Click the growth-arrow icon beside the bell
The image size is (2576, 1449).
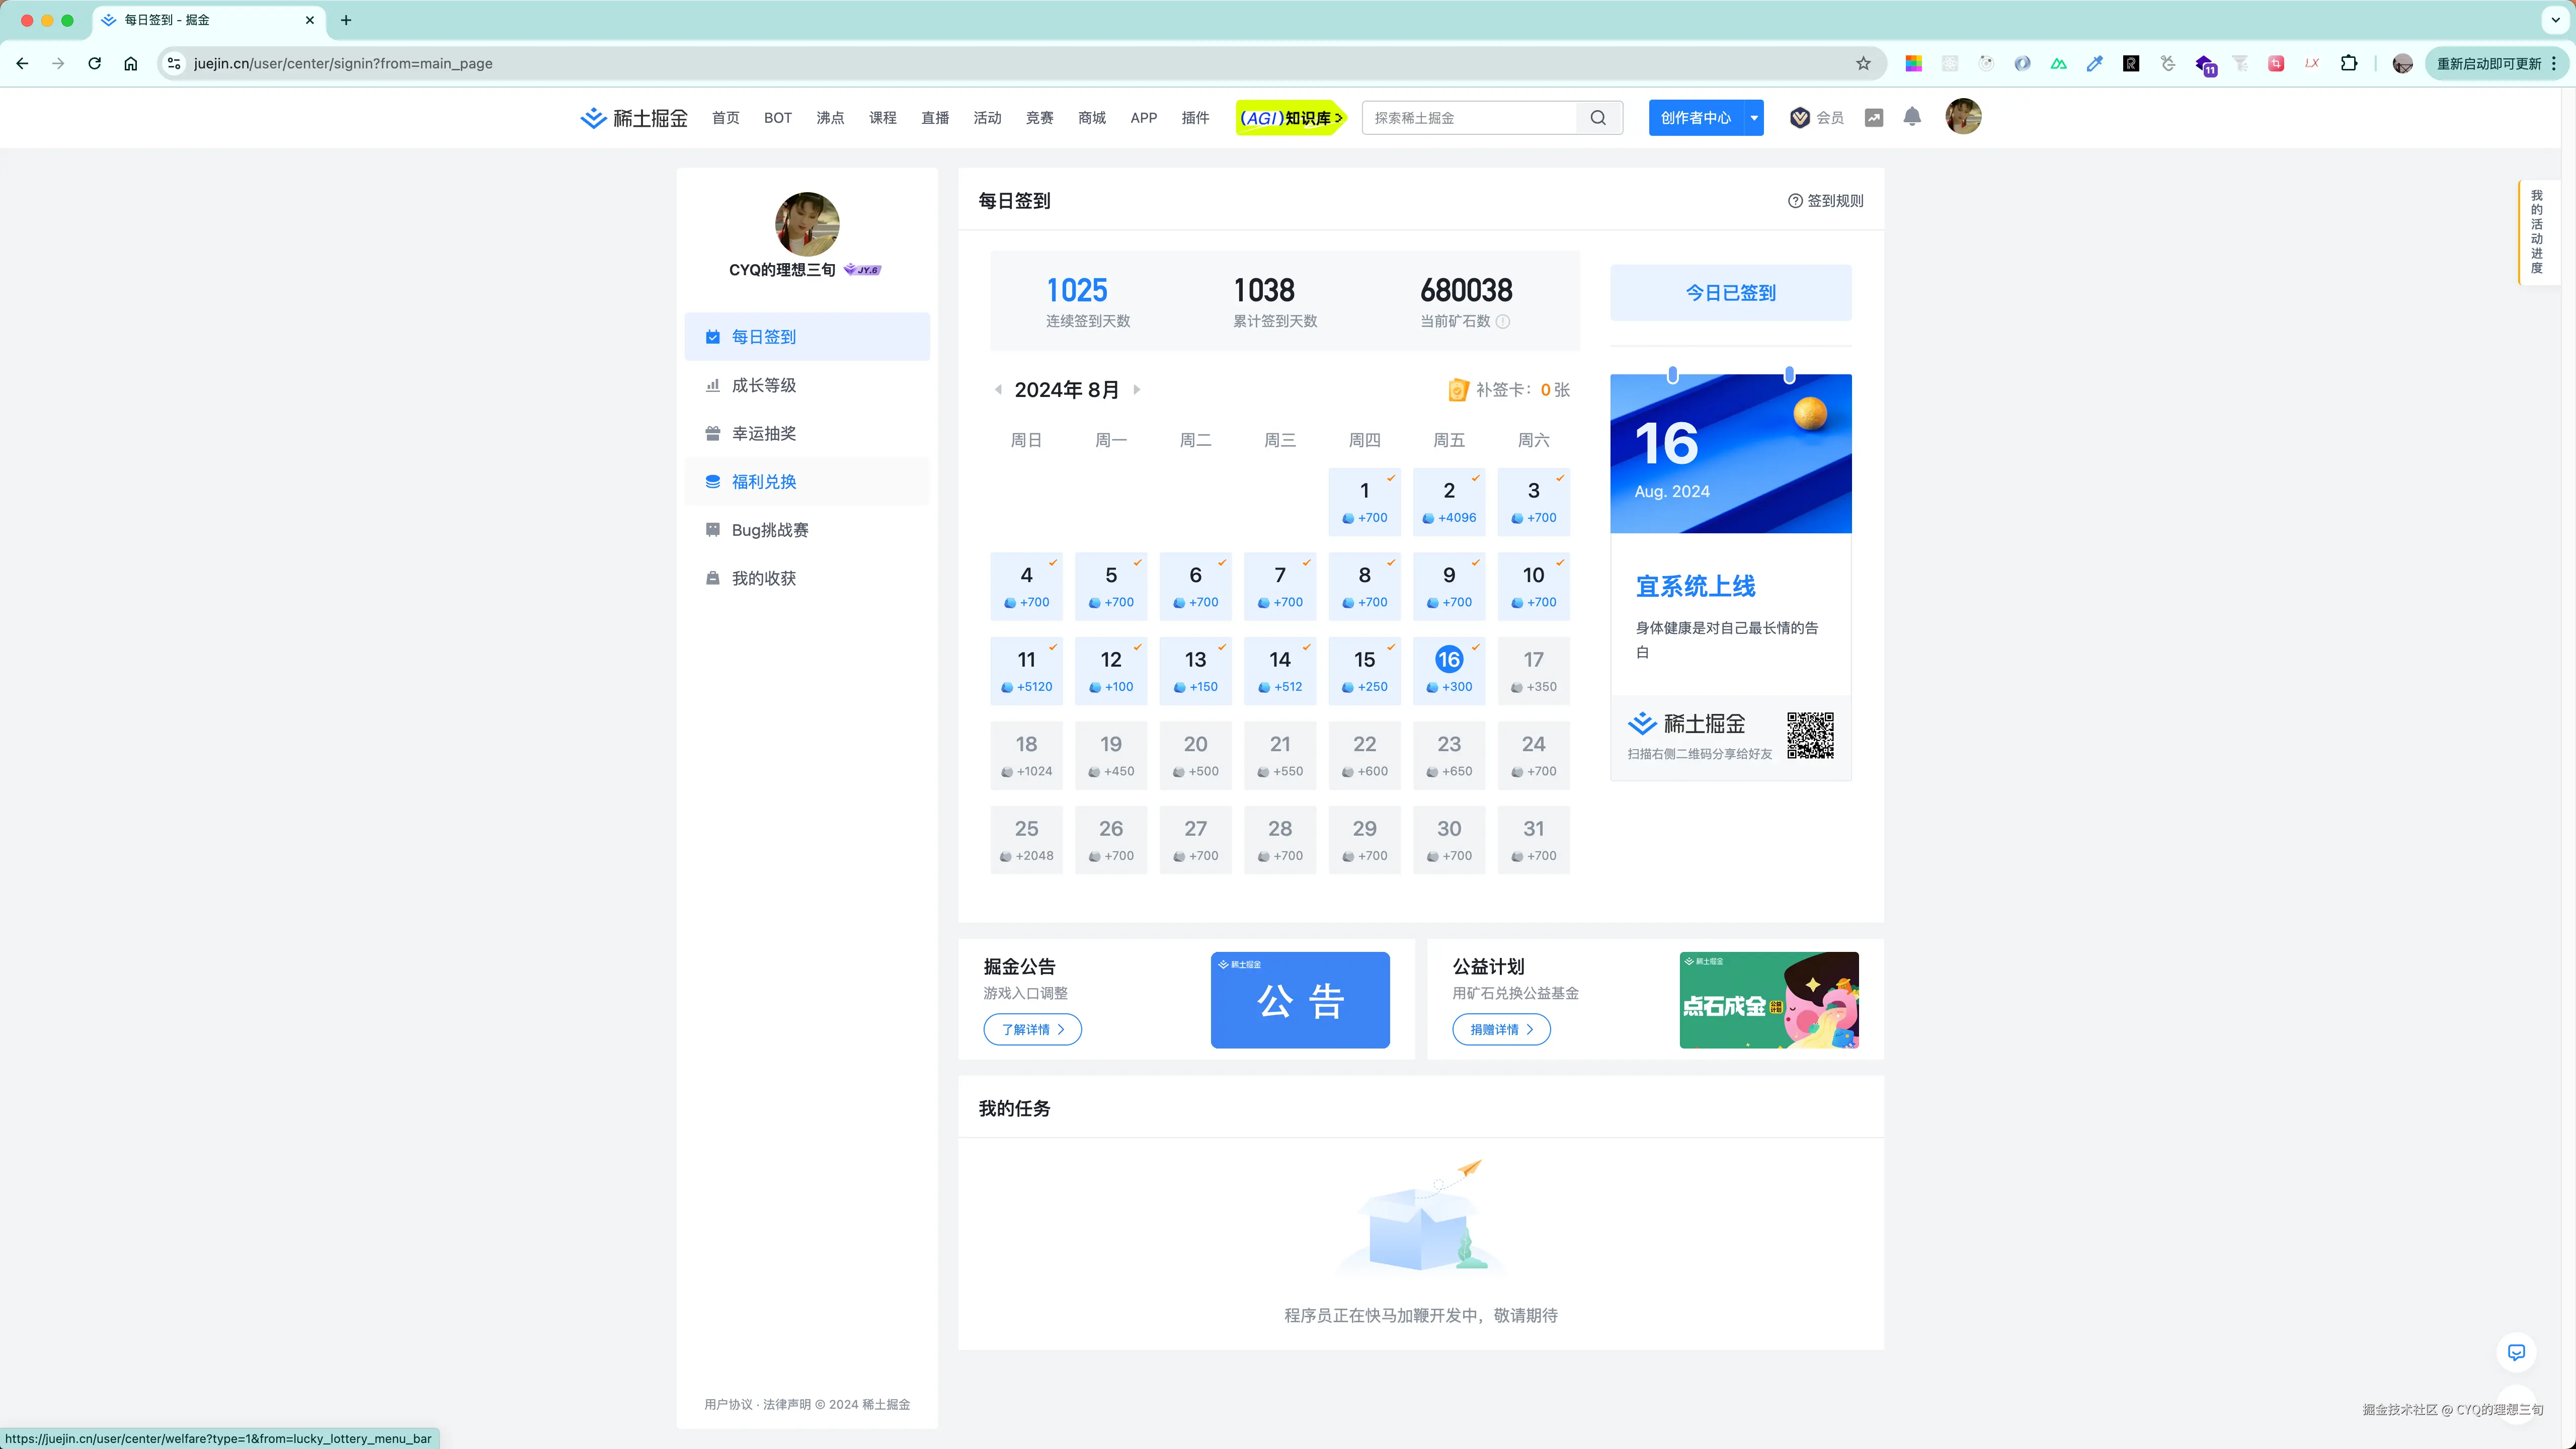[x=1874, y=117]
